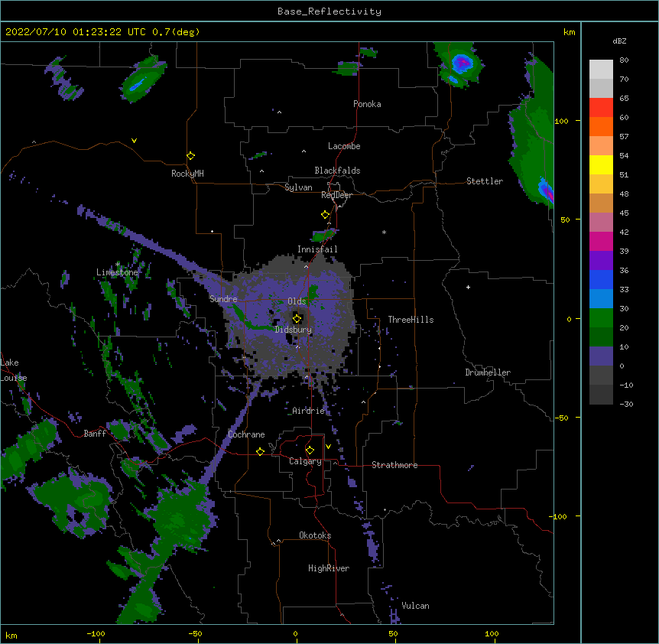659x644 pixels.
Task: Click the purple-core storm cell northeast of Ponoka
Action: pyautogui.click(x=462, y=63)
